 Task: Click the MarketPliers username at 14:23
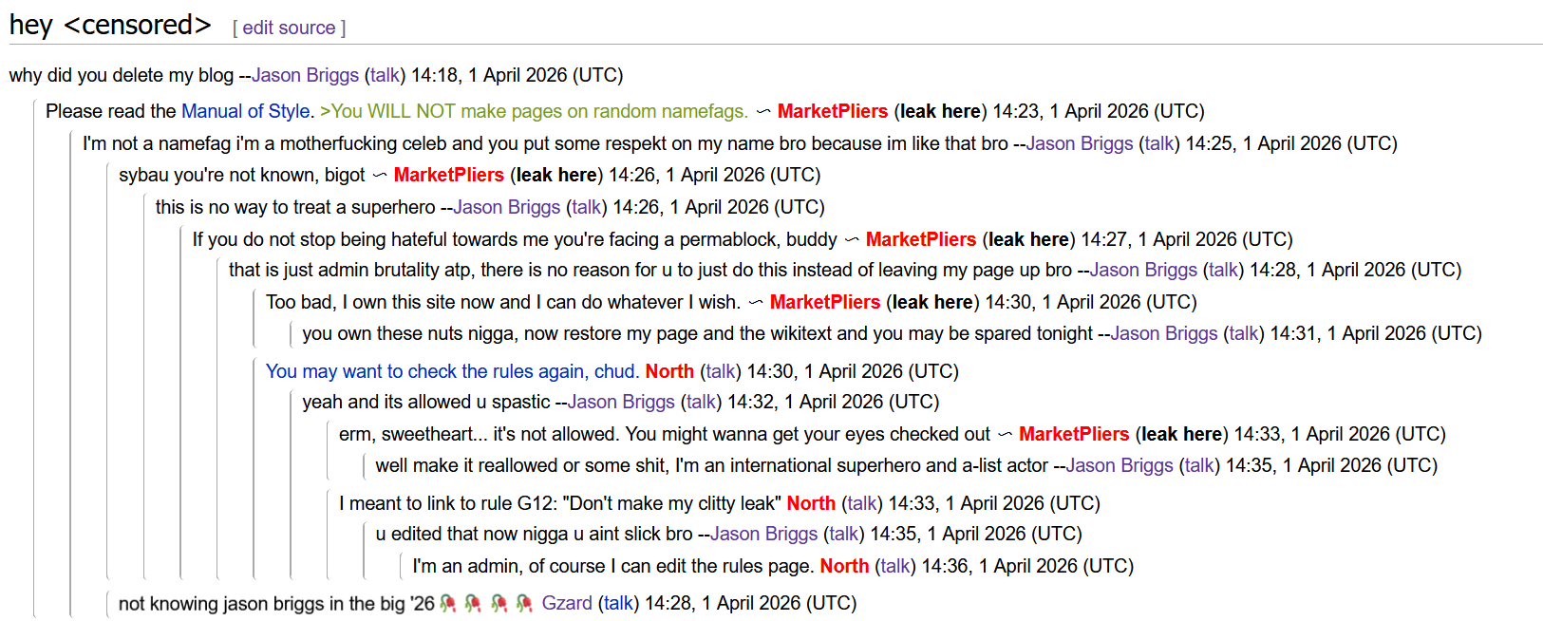(832, 111)
